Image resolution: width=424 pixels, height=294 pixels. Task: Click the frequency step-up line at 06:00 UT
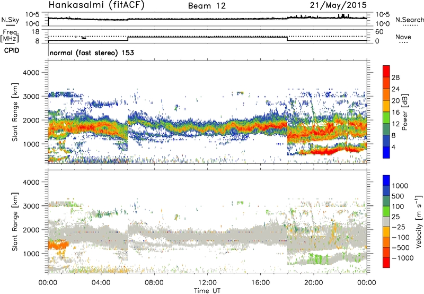pos(128,38)
